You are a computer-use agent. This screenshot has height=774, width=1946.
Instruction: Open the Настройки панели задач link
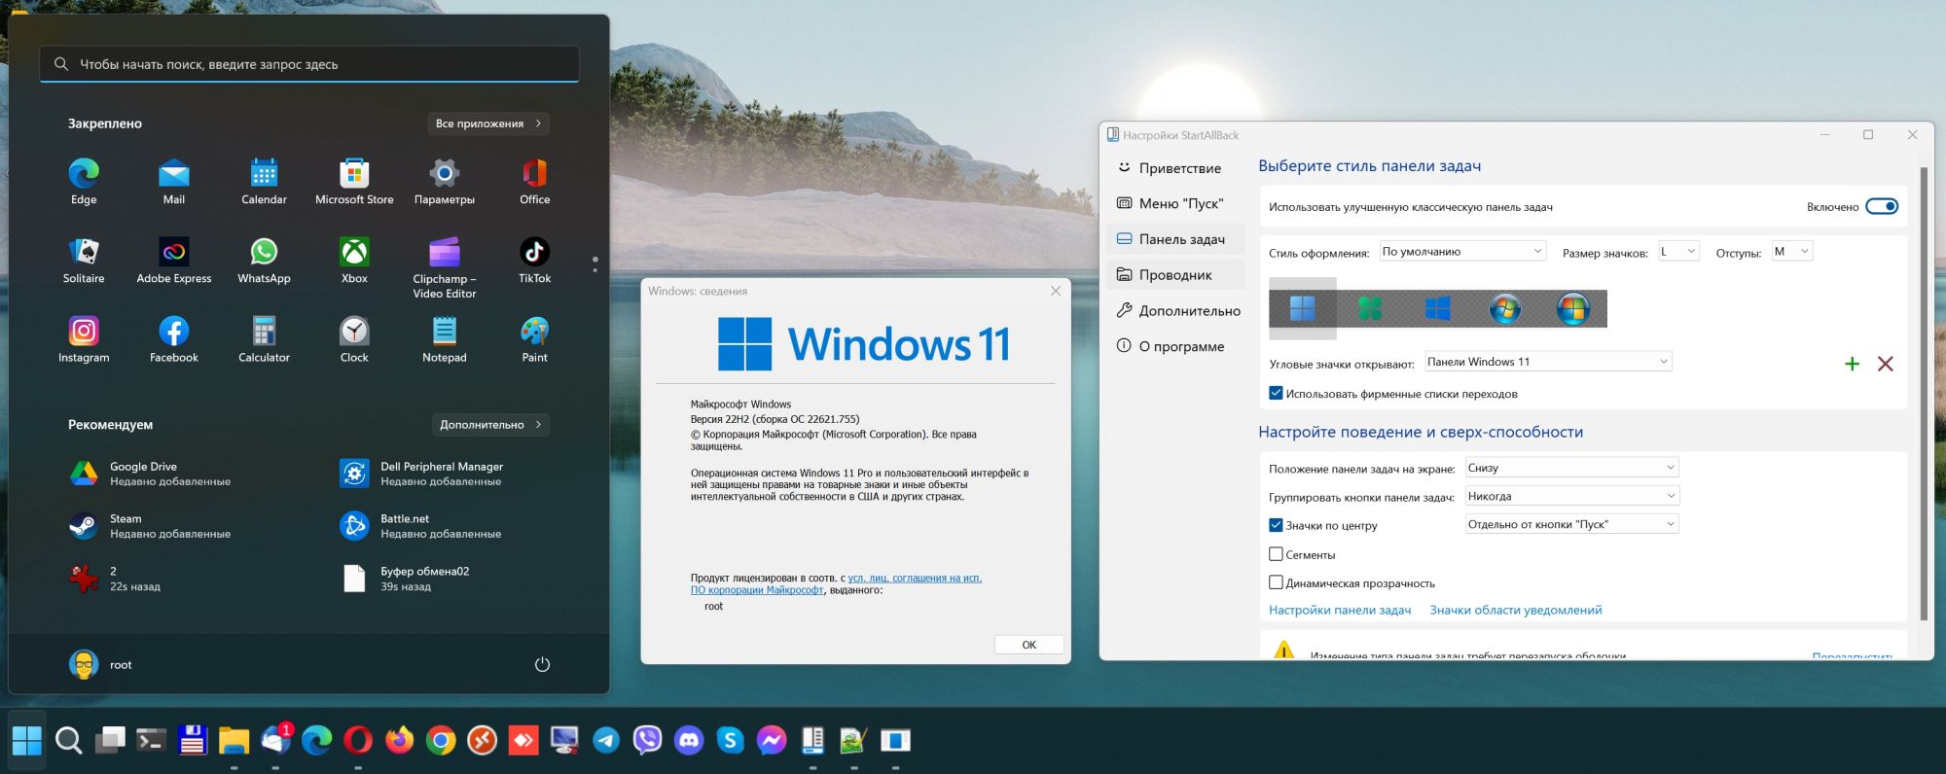[x=1340, y=610]
